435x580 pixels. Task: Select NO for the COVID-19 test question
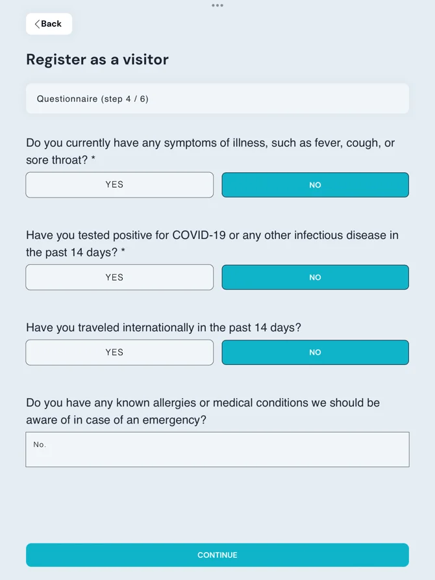tap(315, 277)
